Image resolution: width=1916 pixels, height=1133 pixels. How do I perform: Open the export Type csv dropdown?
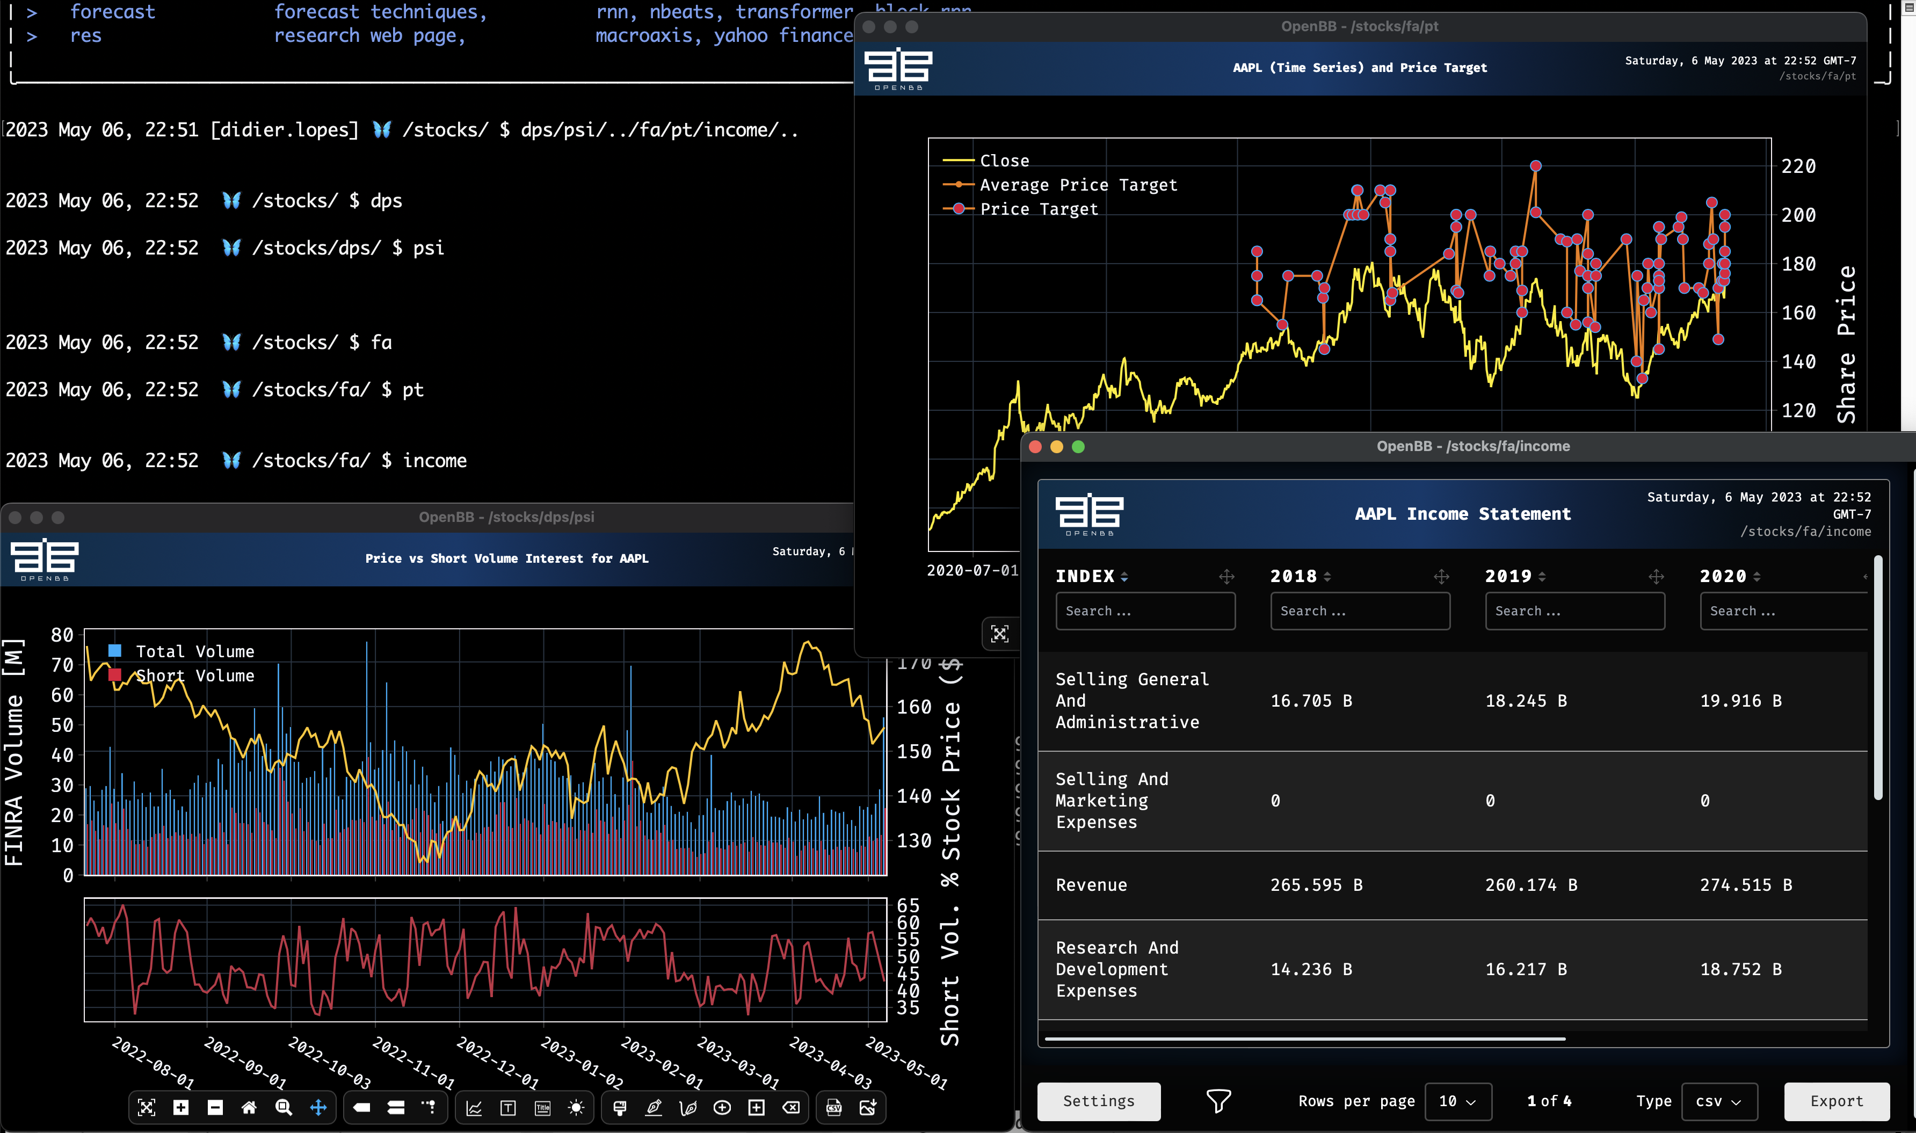[1719, 1101]
